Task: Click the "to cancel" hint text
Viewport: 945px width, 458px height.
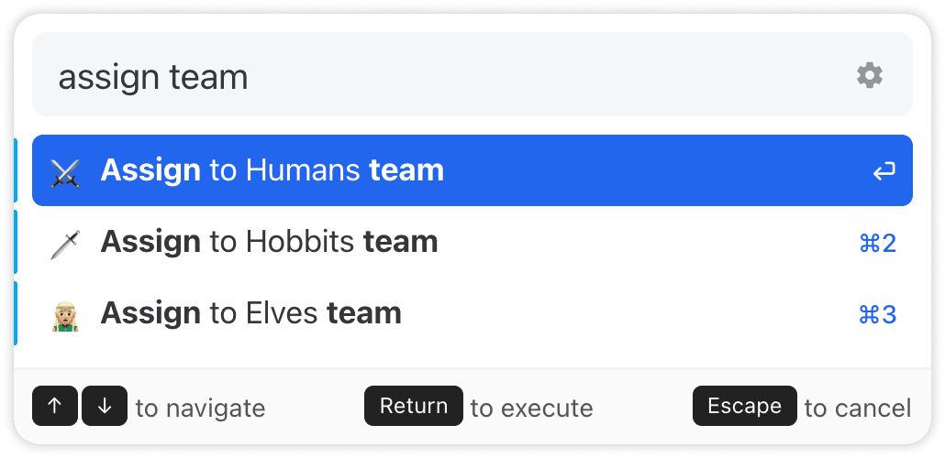Action: point(857,408)
